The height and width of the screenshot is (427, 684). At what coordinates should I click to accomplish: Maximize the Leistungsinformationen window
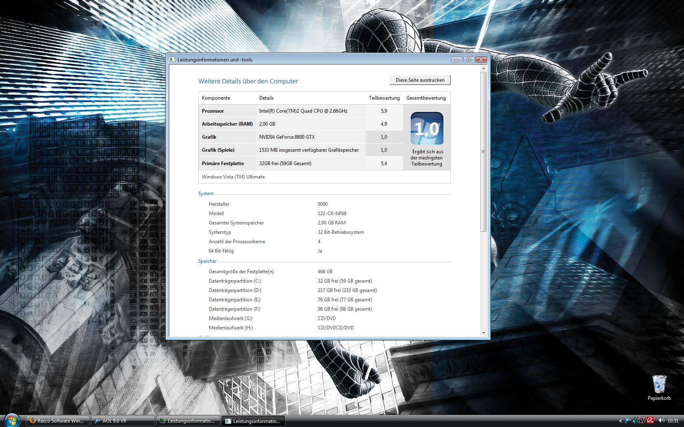(x=469, y=59)
